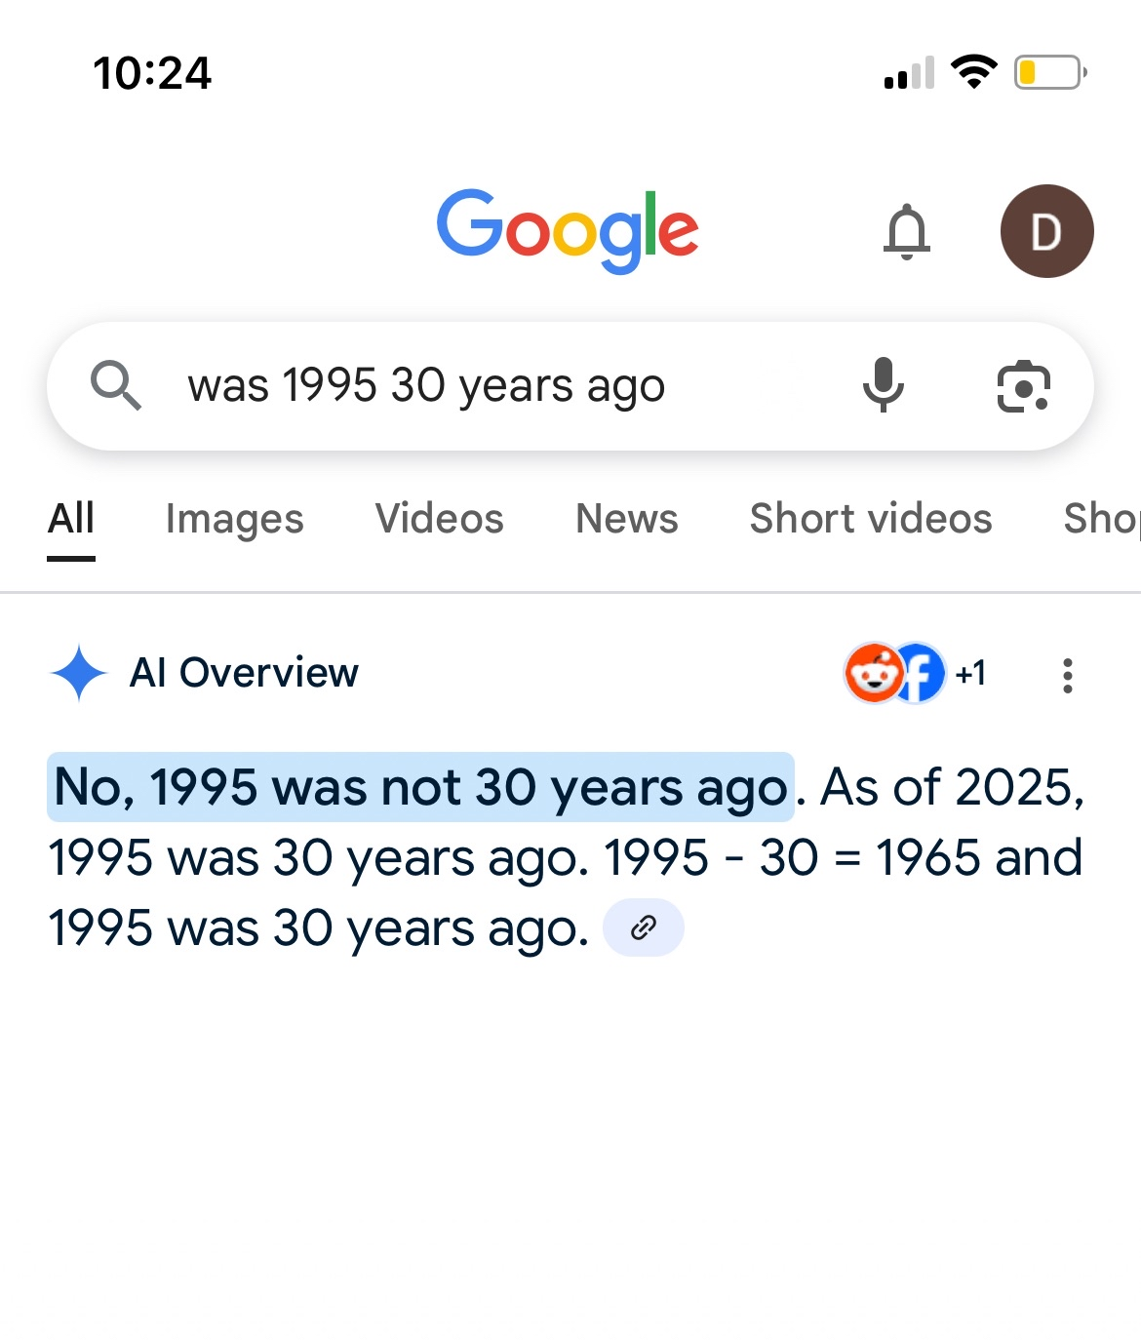Switch to the Images tab

point(234,519)
